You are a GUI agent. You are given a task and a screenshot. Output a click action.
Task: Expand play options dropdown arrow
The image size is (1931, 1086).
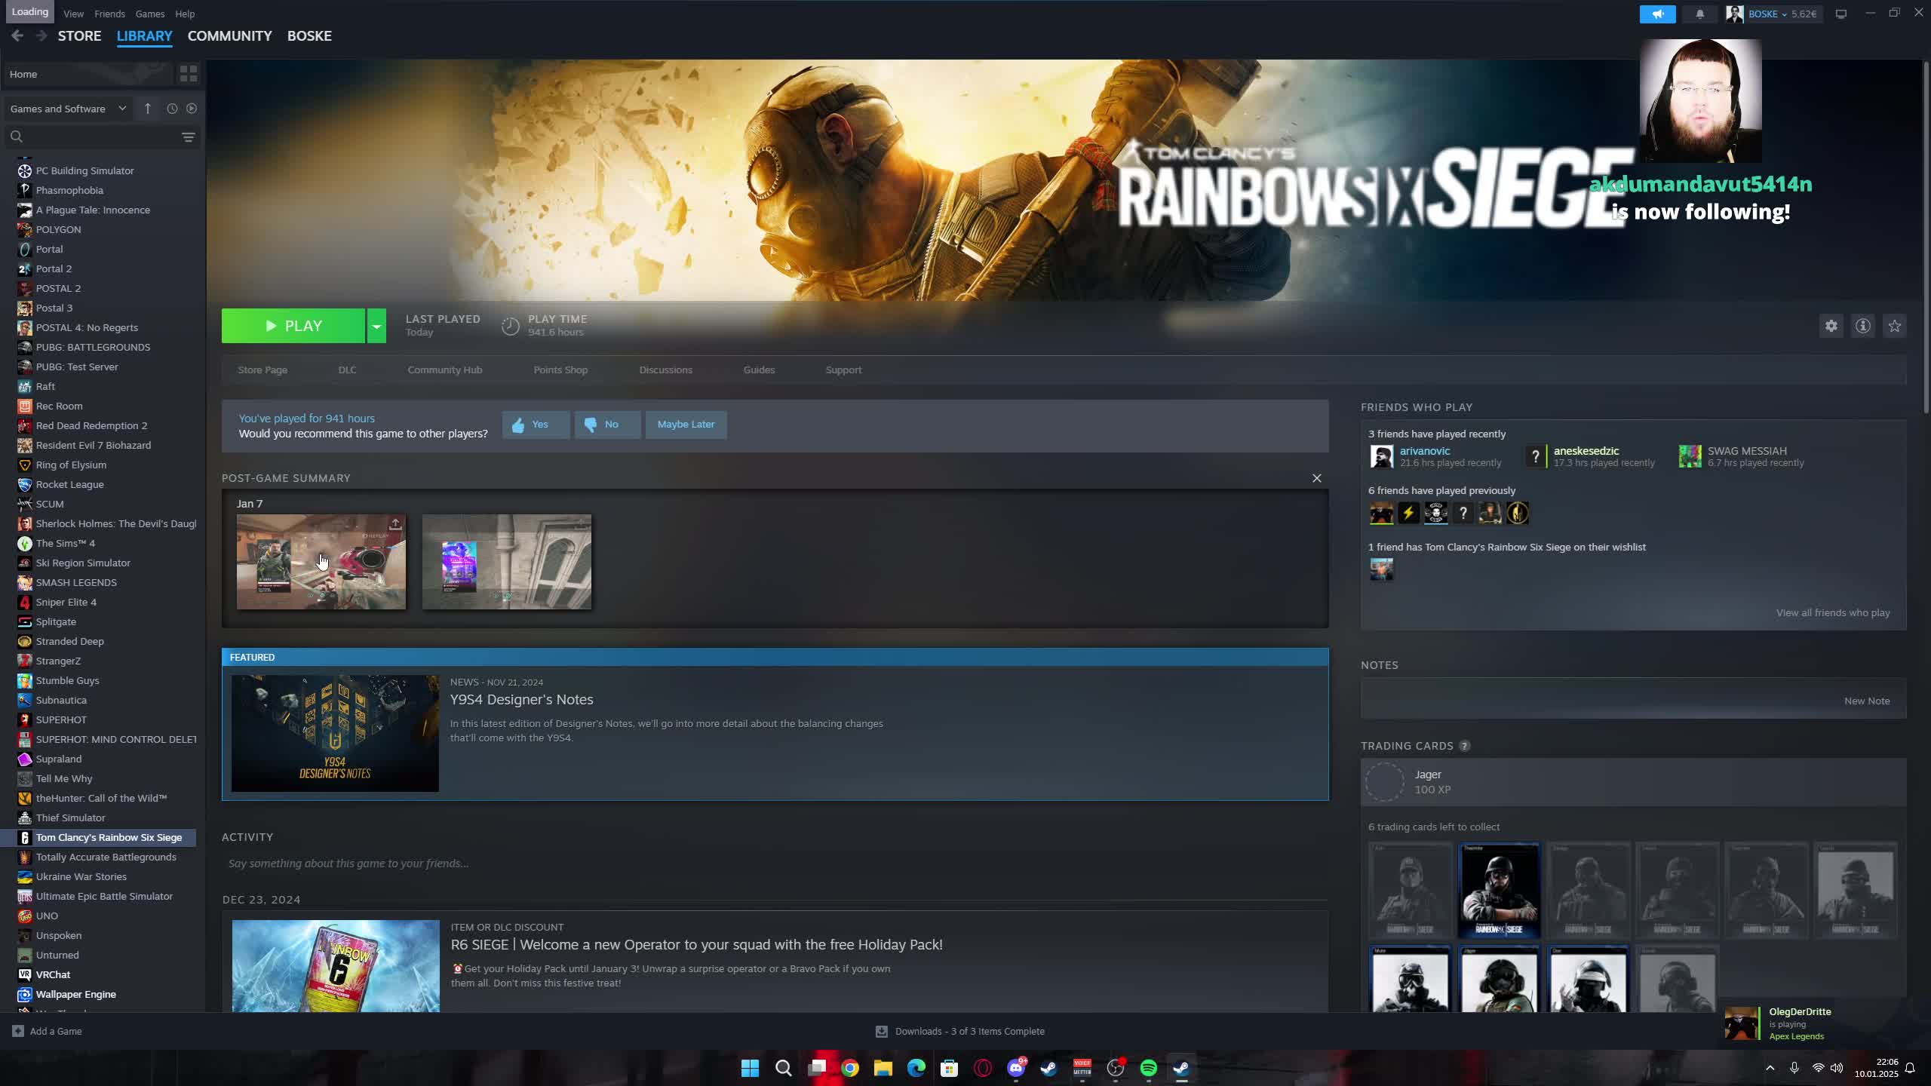click(376, 326)
